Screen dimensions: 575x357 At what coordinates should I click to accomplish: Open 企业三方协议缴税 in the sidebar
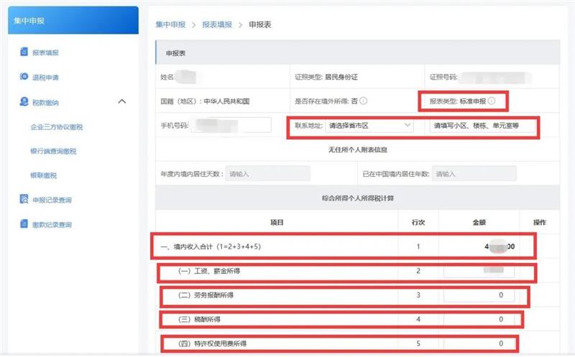[57, 126]
